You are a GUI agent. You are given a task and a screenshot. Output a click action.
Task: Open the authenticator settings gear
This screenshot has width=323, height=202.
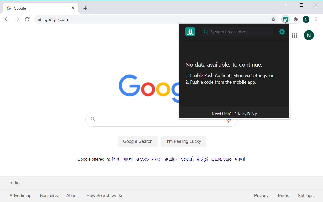pos(282,32)
